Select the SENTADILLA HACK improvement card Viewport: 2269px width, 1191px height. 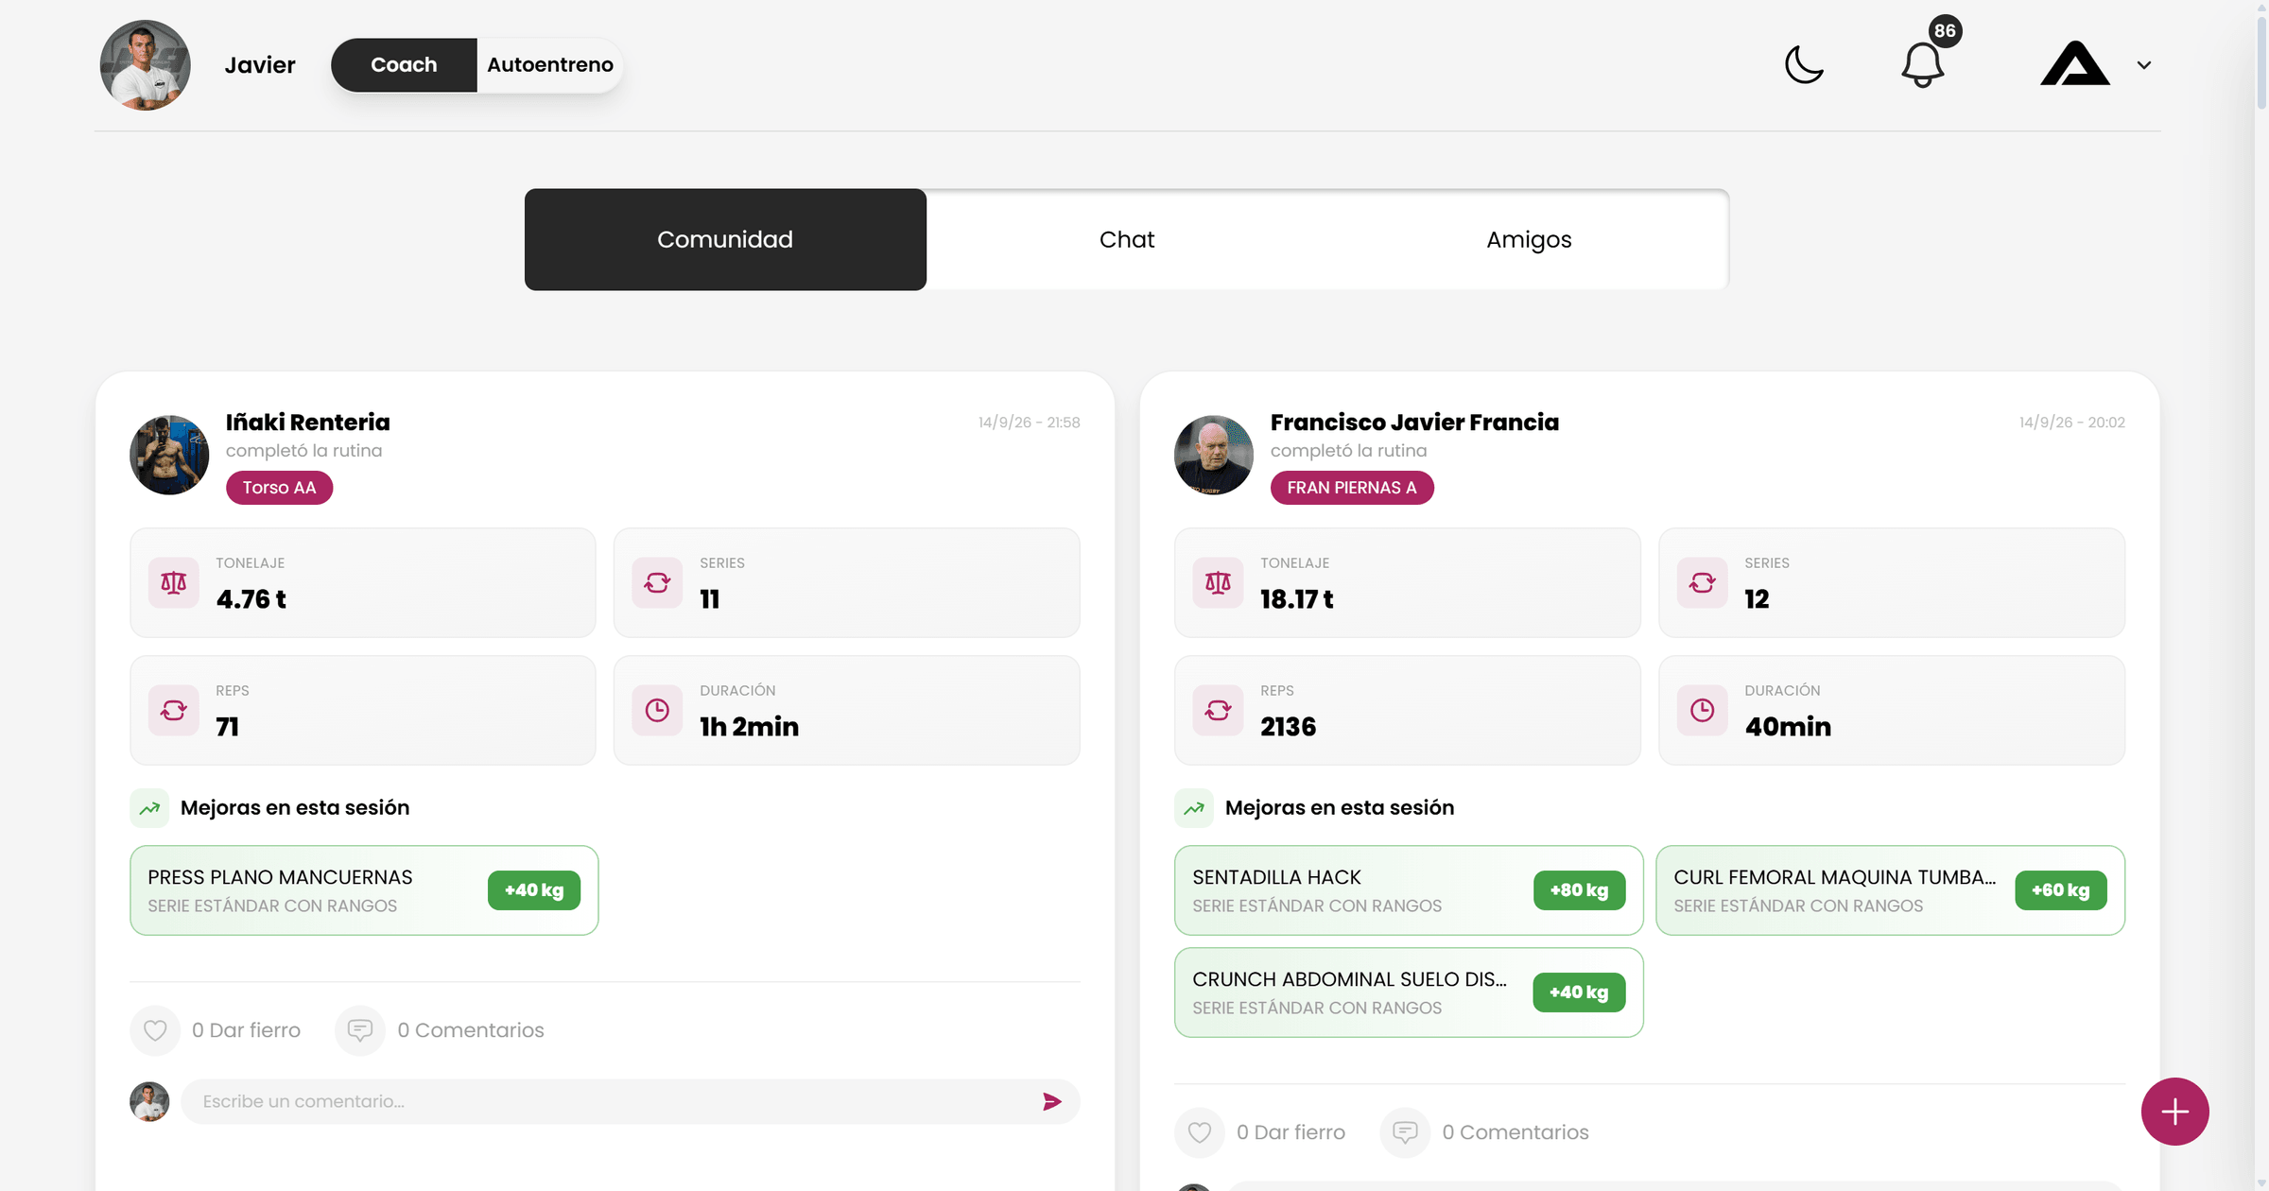[1409, 890]
